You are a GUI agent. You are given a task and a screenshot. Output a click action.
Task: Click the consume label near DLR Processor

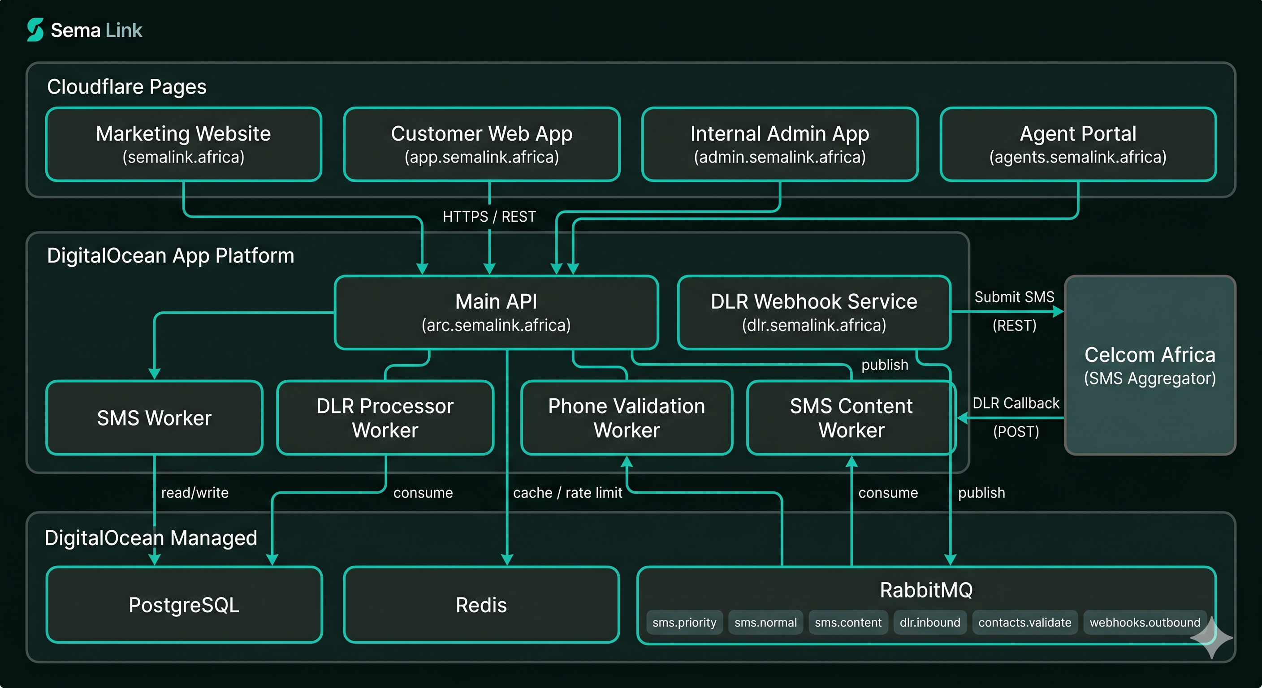click(x=423, y=493)
